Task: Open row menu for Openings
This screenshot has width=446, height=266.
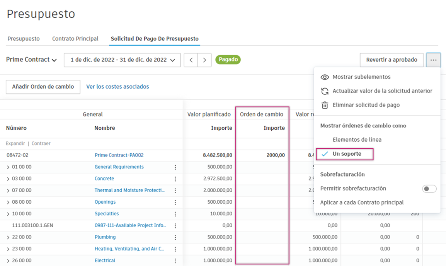Action: (175, 202)
